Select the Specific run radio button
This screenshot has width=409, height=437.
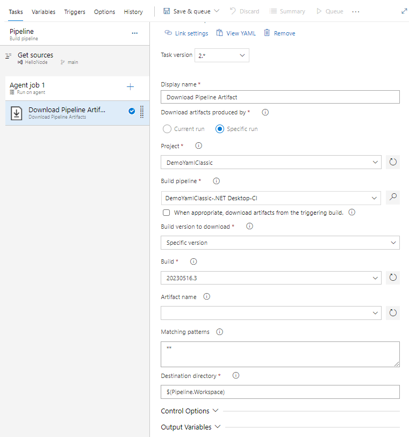pyautogui.click(x=220, y=128)
